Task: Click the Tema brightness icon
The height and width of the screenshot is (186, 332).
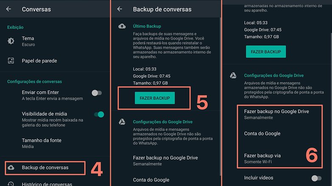Action: coord(11,41)
